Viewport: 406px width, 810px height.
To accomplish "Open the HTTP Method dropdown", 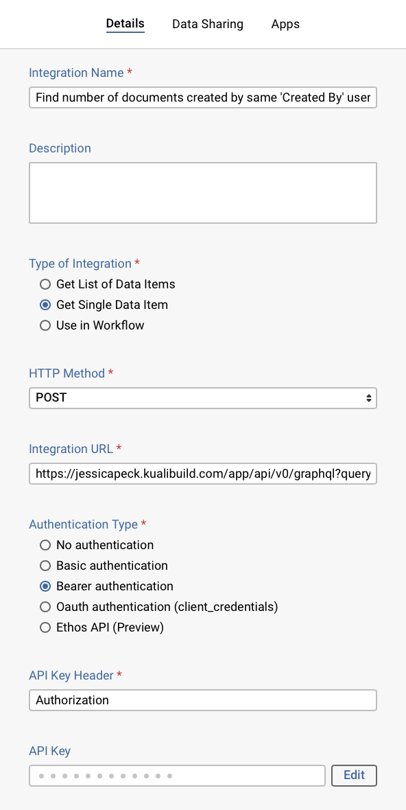I will pyautogui.click(x=203, y=397).
